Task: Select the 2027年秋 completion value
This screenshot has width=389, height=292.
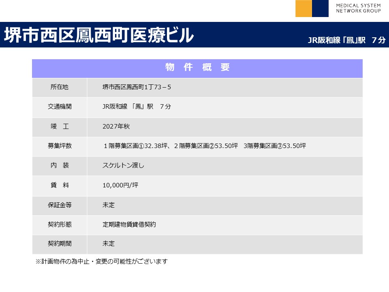Action: point(116,127)
